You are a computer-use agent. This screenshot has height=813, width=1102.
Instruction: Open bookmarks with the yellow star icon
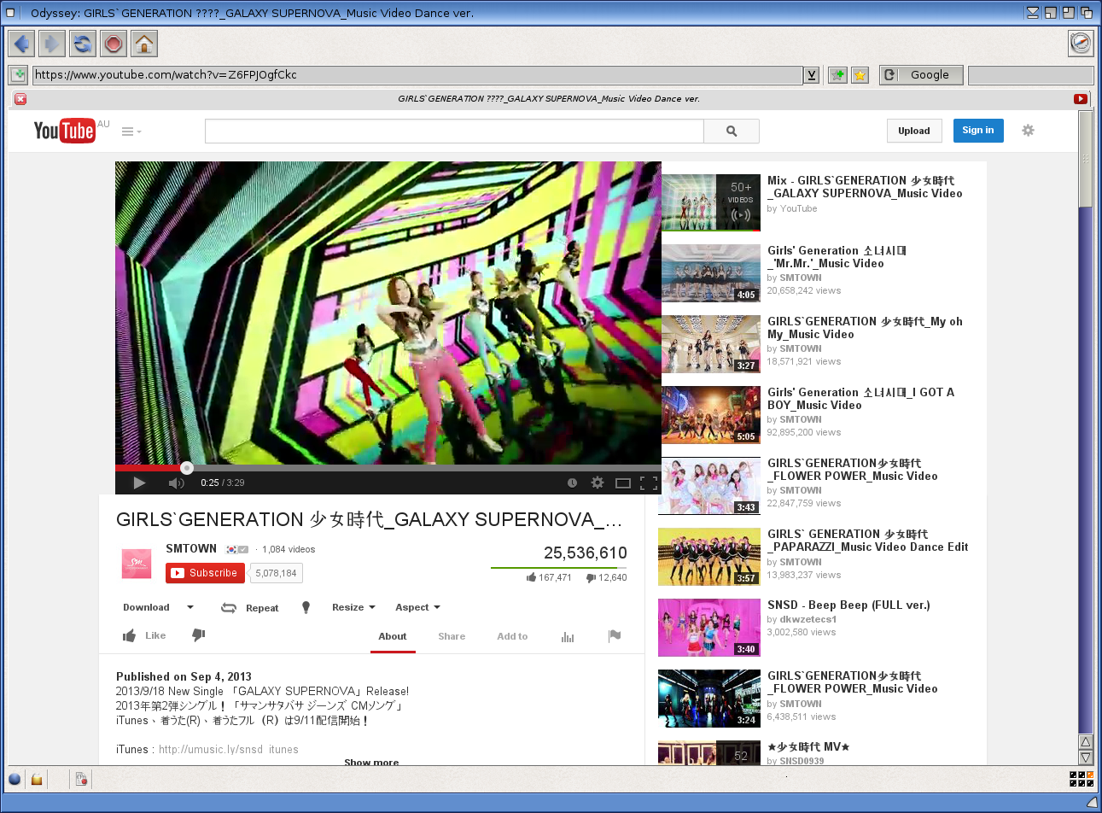pyautogui.click(x=860, y=75)
